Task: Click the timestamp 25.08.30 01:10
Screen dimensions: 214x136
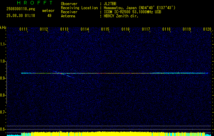Action: pos(21,16)
